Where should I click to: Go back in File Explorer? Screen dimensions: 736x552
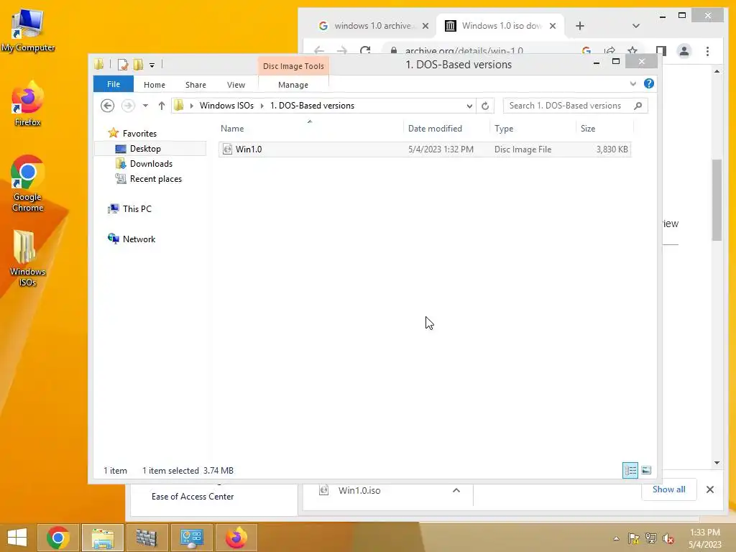point(108,106)
